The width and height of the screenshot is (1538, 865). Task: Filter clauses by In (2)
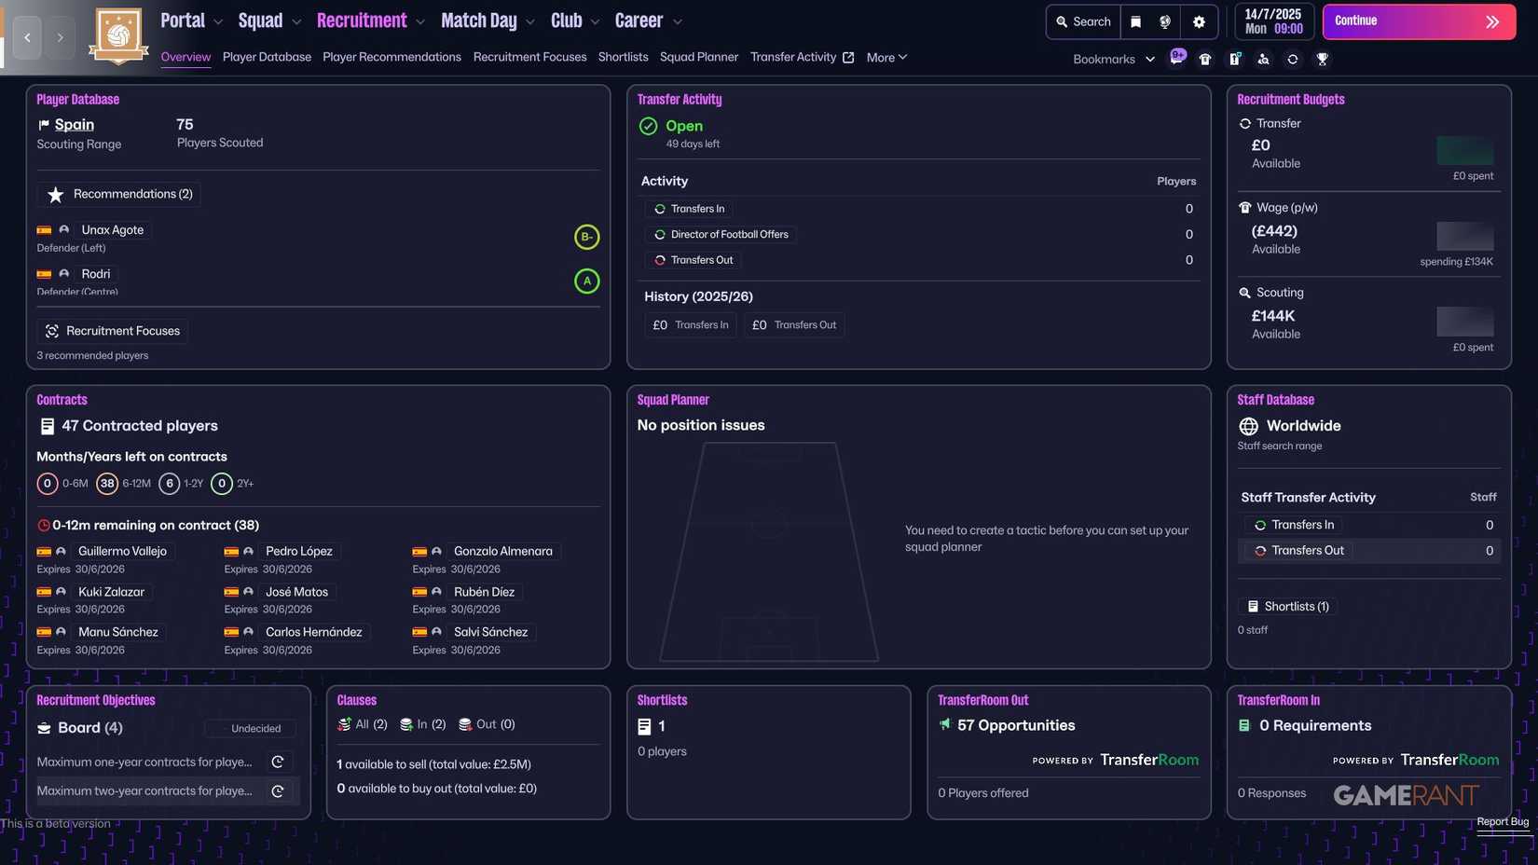pyautogui.click(x=422, y=724)
